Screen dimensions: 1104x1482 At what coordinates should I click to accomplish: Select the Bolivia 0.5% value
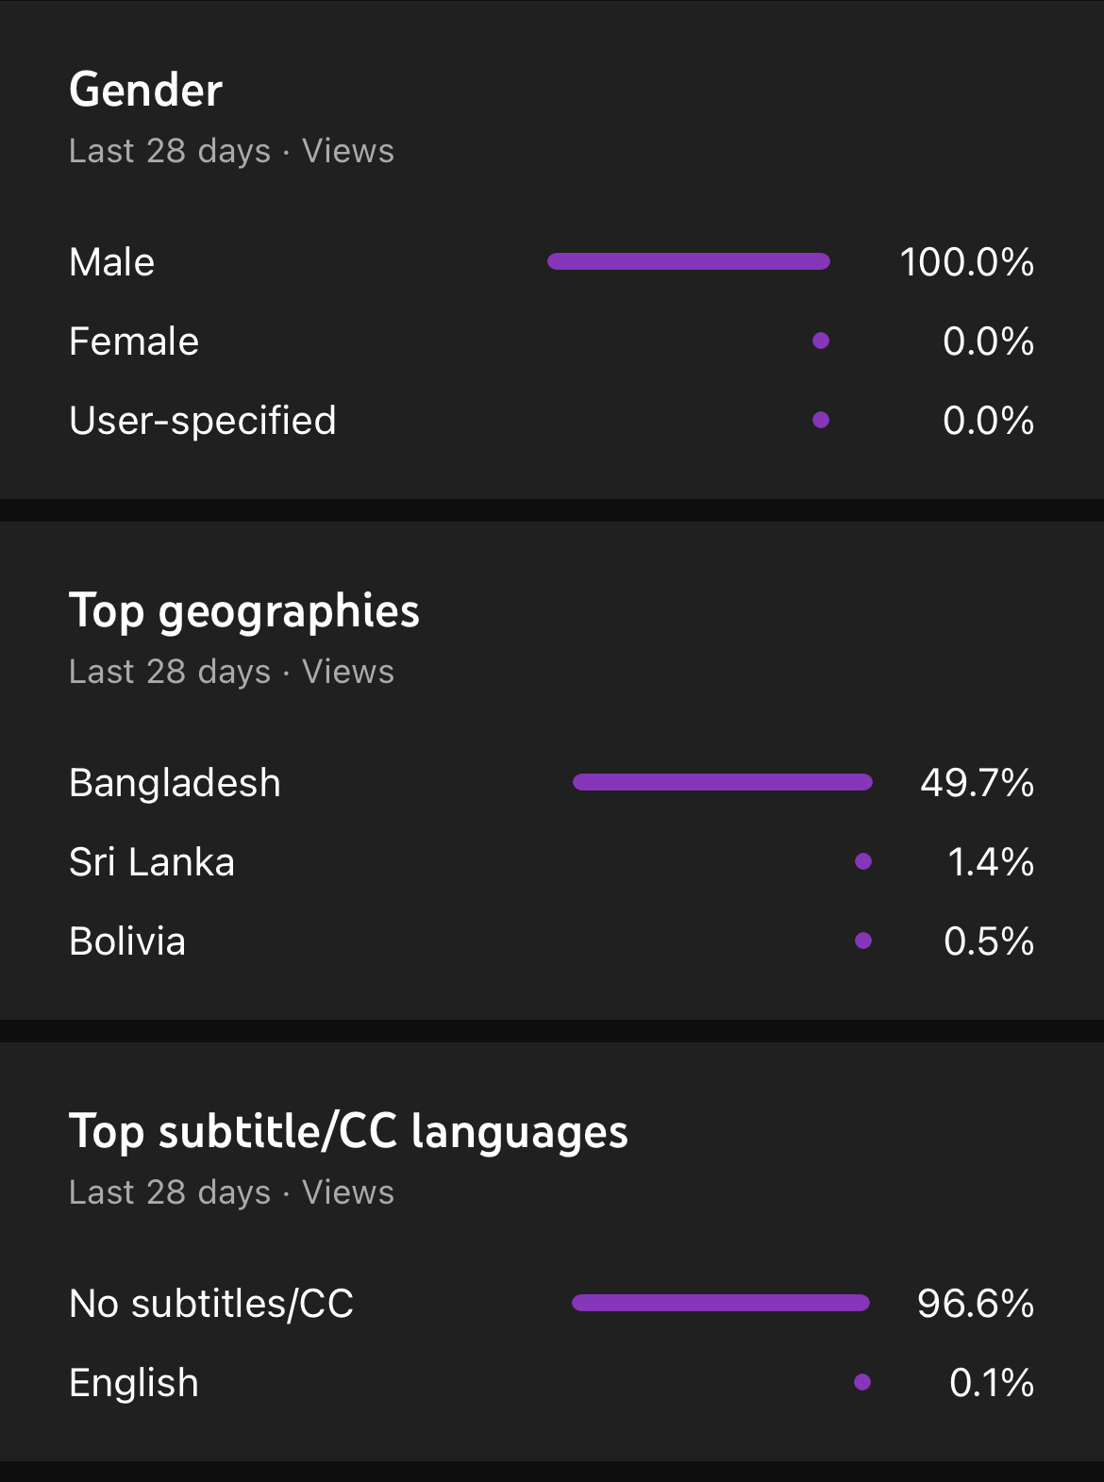(989, 941)
